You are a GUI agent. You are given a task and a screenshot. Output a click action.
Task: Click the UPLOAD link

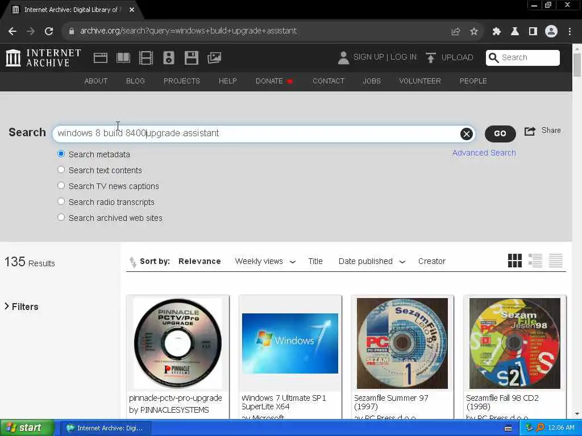(x=458, y=58)
